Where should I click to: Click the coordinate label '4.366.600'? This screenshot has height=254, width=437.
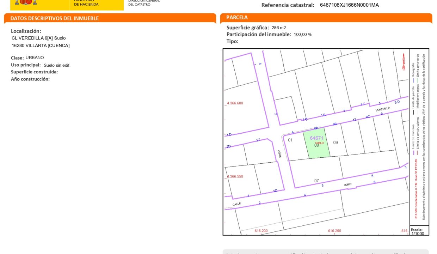(x=235, y=103)
